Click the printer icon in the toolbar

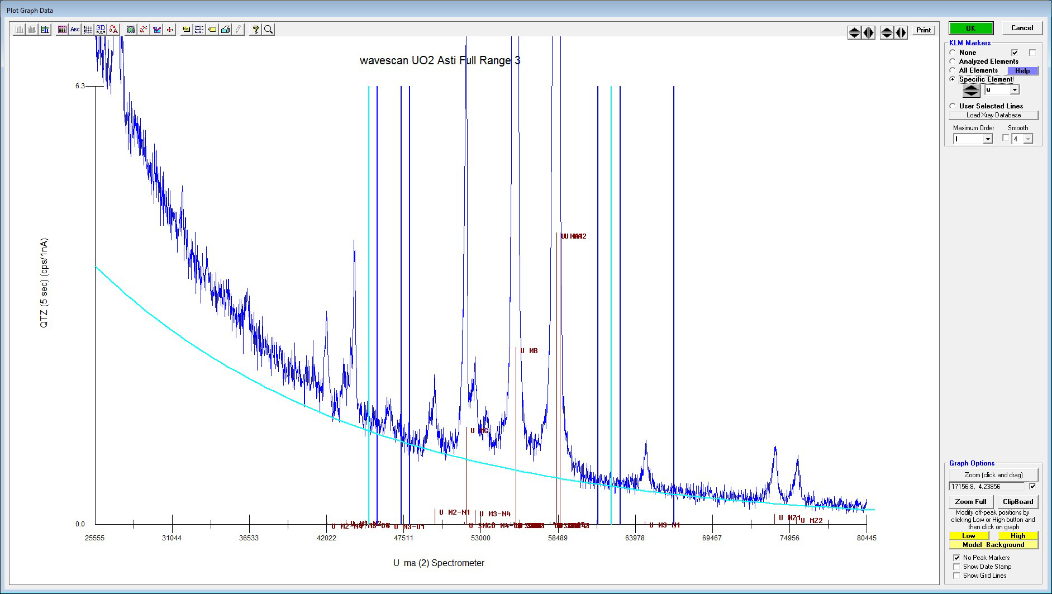(x=226, y=30)
